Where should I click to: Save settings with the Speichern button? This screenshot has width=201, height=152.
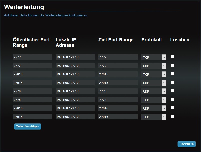click(186, 144)
